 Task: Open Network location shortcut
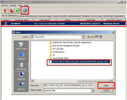21,86
